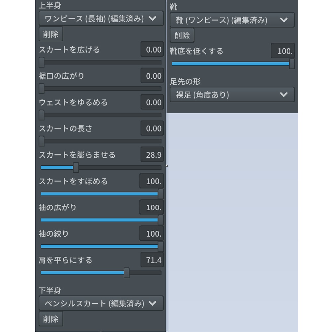The height and width of the screenshot is (332, 332).
Task: Click the 袖の絞り slider track
Action: (x=100, y=246)
